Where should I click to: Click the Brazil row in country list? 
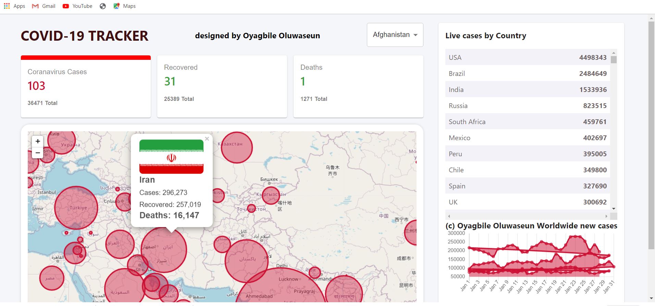[528, 74]
